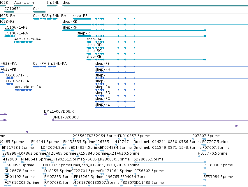248x187 pixels.
Task: Click transcript Aats-ala-m-RA
Action: (27, 39)
